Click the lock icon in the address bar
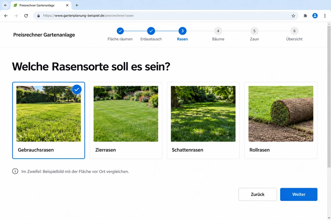The image size is (331, 220). pyautogui.click(x=38, y=16)
